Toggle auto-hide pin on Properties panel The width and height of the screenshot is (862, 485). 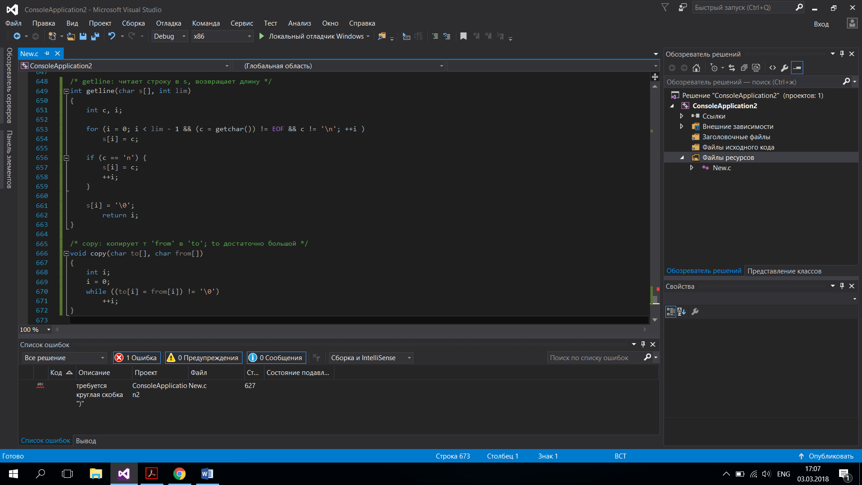pyautogui.click(x=842, y=286)
